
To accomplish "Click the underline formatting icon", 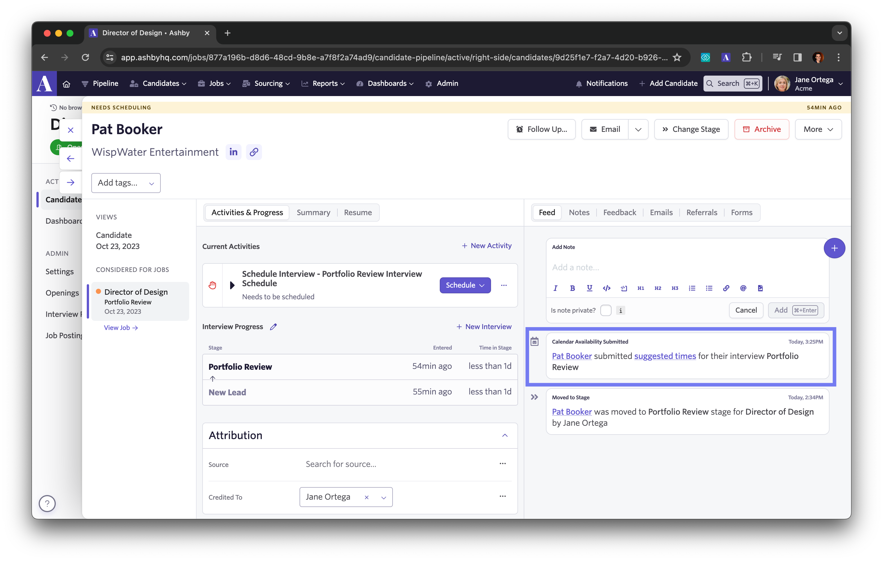I will pos(589,288).
